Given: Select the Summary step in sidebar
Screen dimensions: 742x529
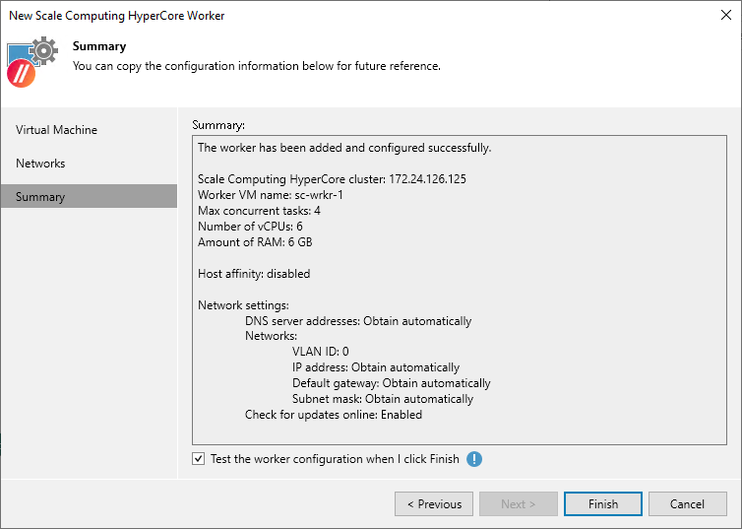Looking at the screenshot, I should coord(40,197).
